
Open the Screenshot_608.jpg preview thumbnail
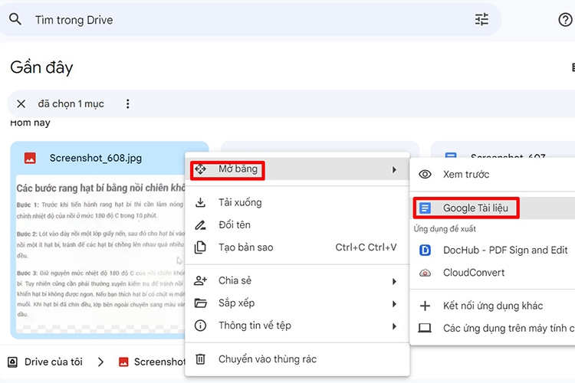pos(100,254)
